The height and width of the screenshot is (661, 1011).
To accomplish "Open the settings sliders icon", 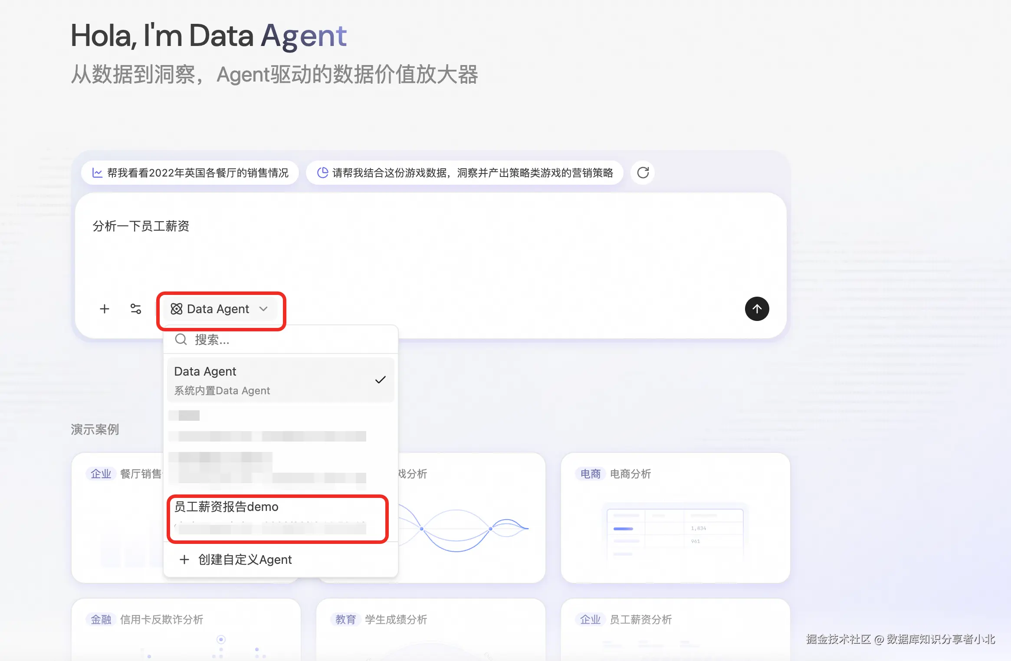I will [136, 309].
